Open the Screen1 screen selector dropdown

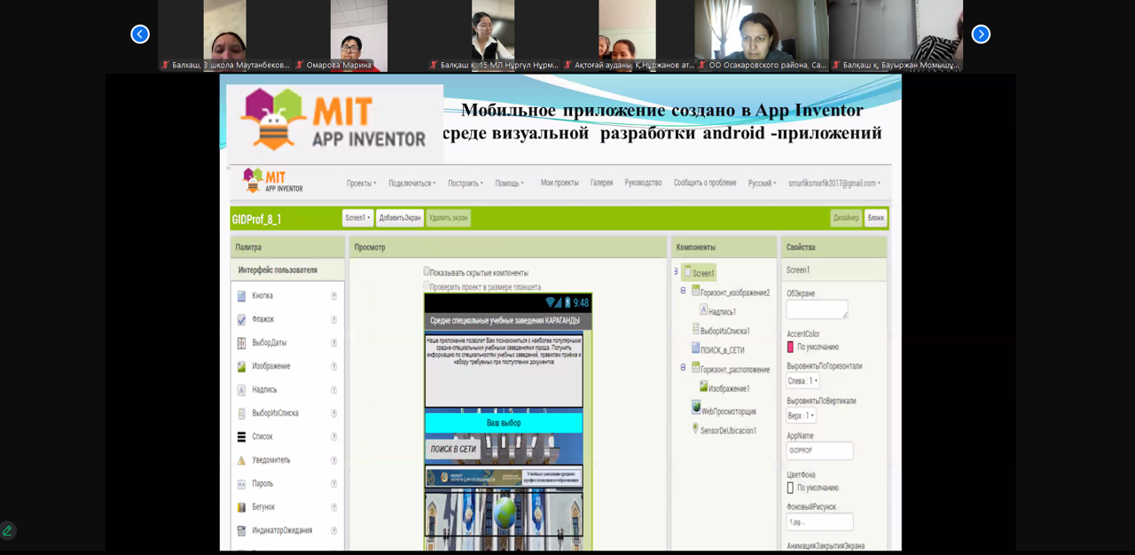357,218
